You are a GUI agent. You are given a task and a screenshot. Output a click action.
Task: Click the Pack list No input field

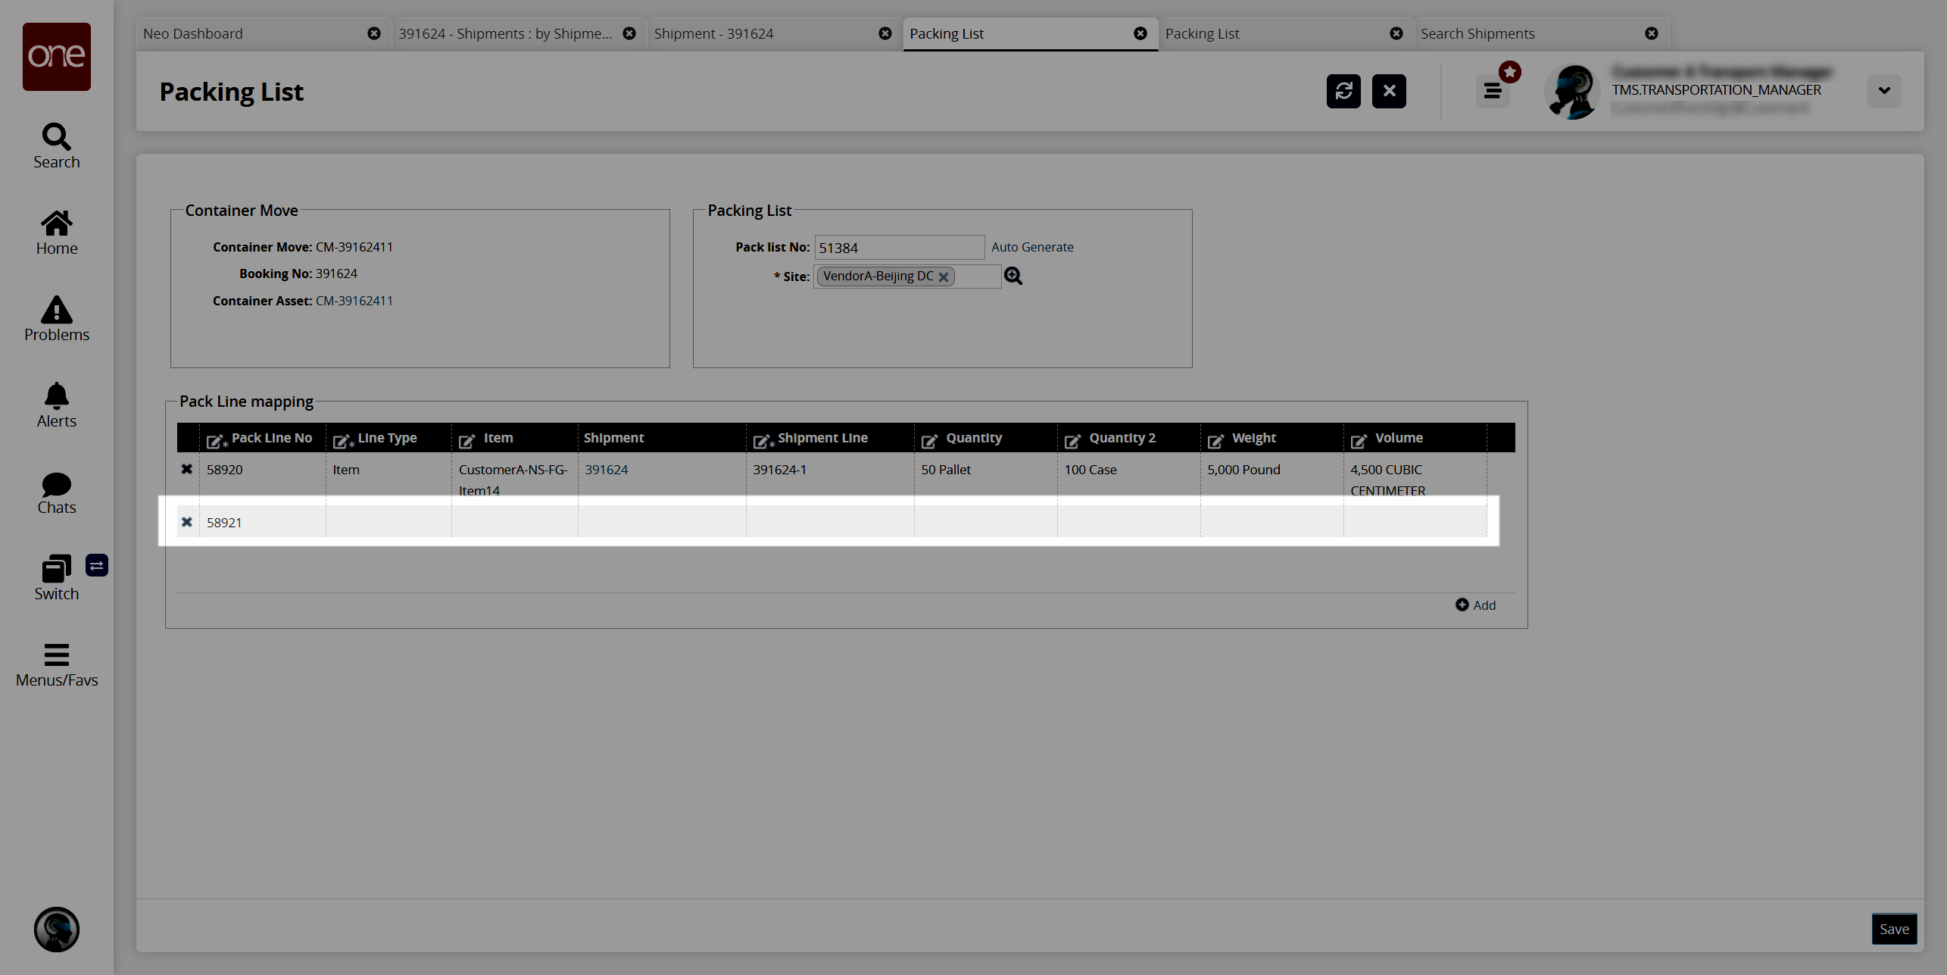coord(898,248)
